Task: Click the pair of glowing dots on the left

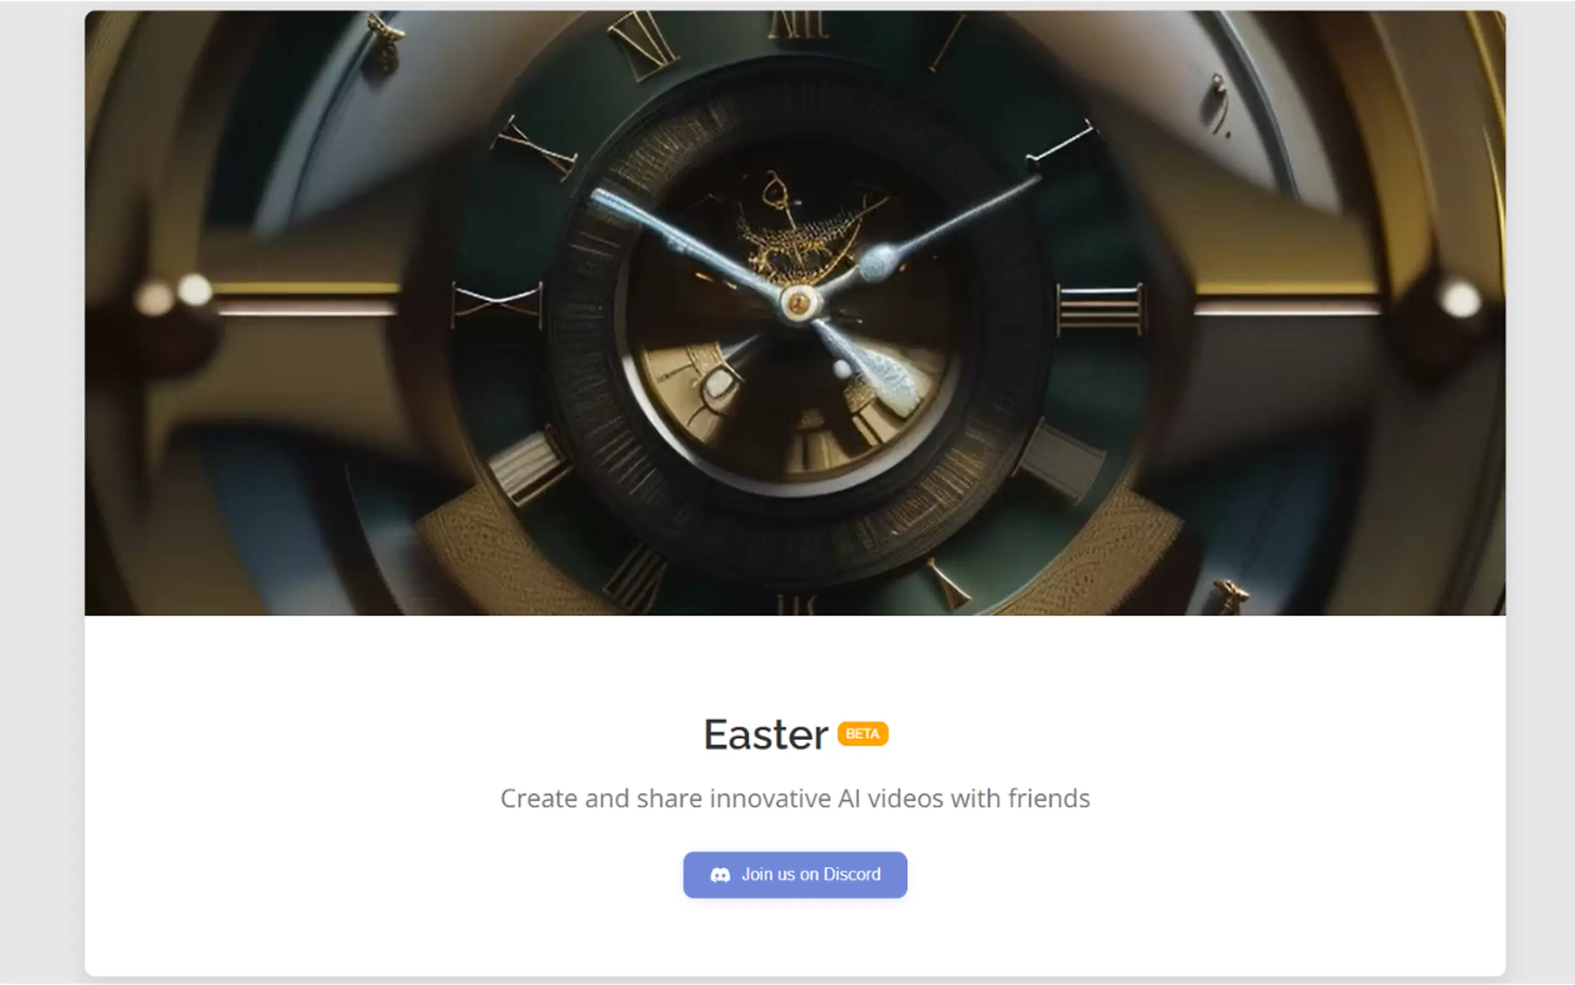Action: pyautogui.click(x=173, y=295)
